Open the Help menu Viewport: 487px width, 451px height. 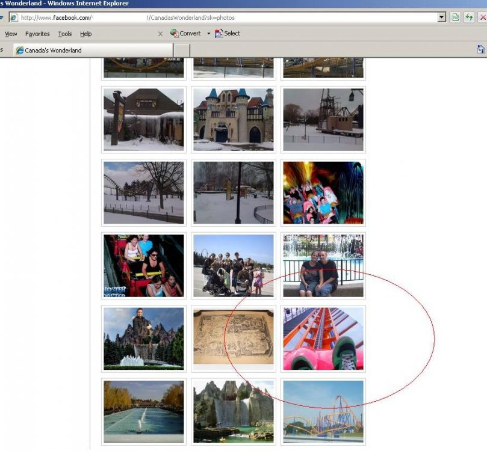click(x=85, y=34)
